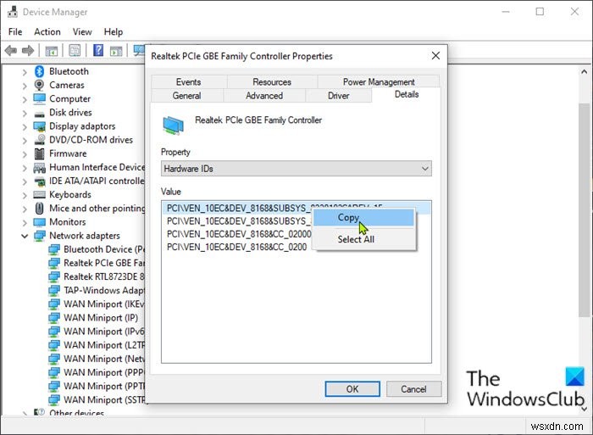593x435 pixels.
Task: Click the WAN Miniport (IP) icon
Action: 54,318
